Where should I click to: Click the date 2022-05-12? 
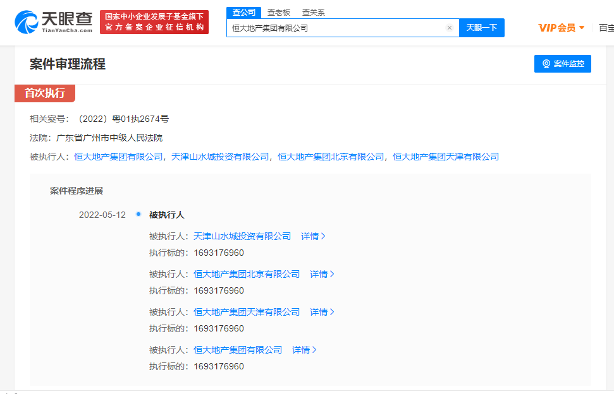tap(102, 215)
